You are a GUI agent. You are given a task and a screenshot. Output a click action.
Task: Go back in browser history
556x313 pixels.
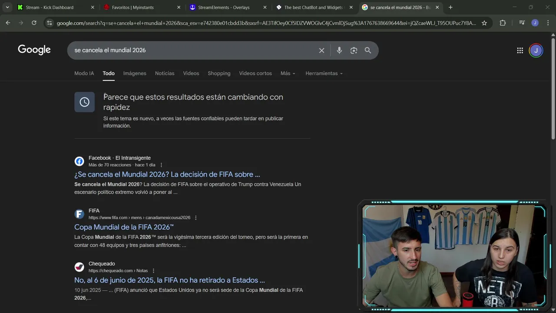tap(8, 23)
